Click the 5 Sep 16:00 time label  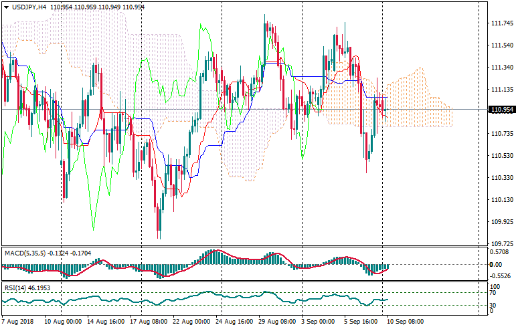361,322
